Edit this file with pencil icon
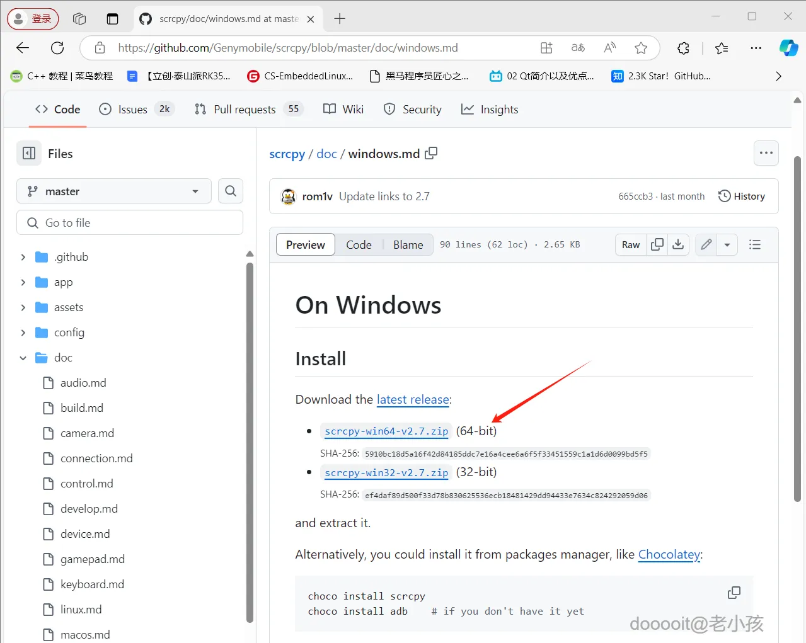 click(x=706, y=244)
